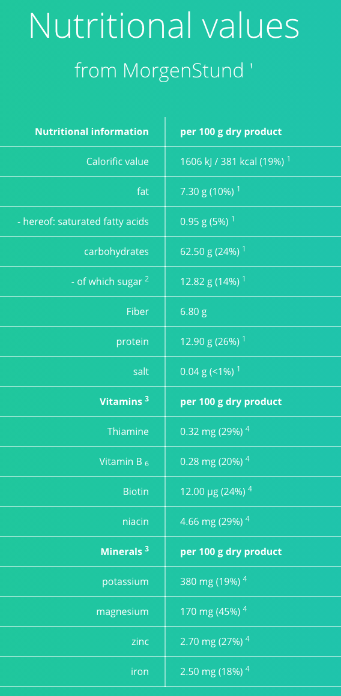Click the Nutritional values heading

tap(164, 26)
